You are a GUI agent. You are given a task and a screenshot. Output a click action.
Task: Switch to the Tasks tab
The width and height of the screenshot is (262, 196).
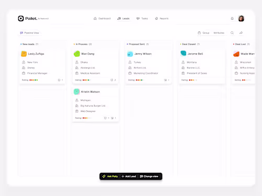pyautogui.click(x=142, y=18)
